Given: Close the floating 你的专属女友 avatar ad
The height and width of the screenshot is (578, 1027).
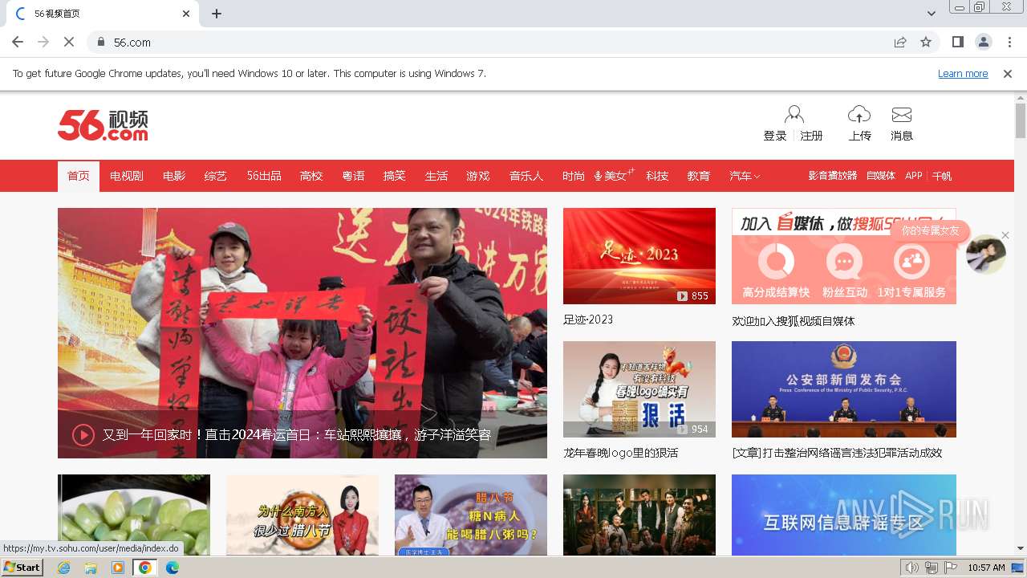Looking at the screenshot, I should coord(1005,237).
